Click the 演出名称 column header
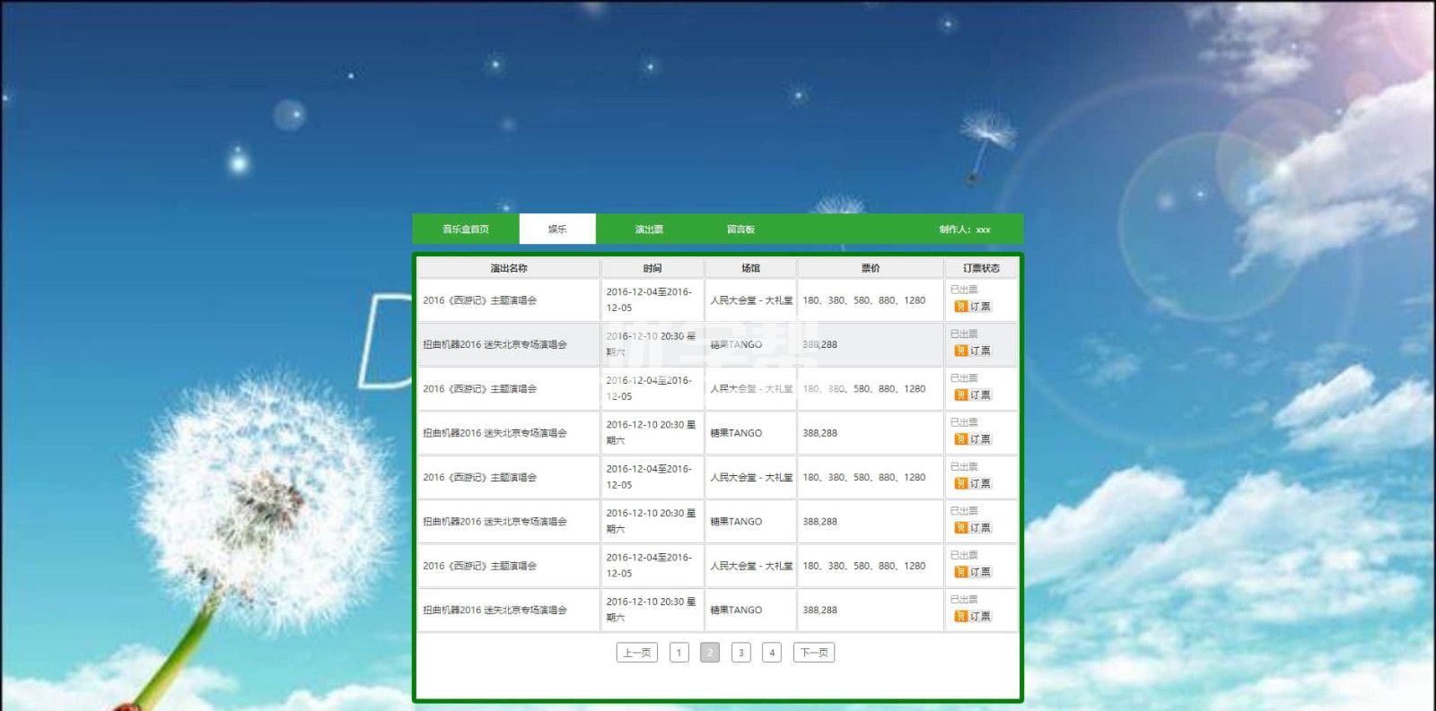Image resolution: width=1436 pixels, height=711 pixels. tap(509, 268)
